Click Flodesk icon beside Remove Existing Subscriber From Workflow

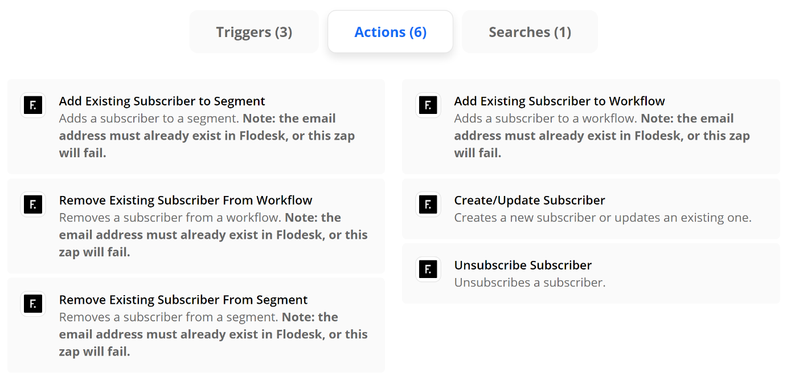(33, 205)
